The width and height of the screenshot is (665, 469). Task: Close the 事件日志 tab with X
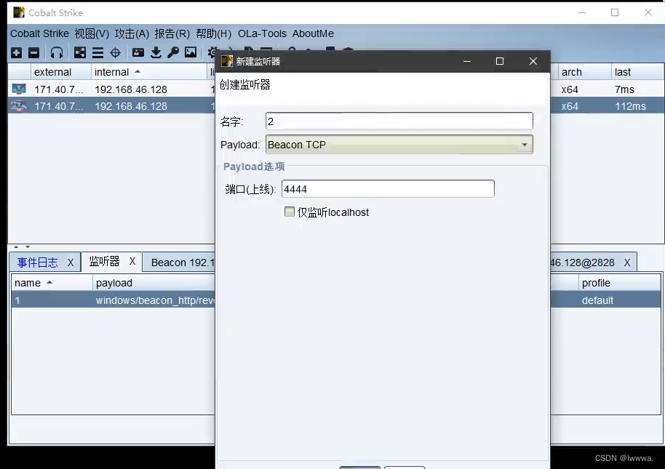(71, 262)
